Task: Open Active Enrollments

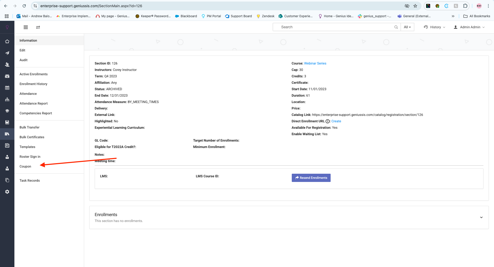Action: pos(33,74)
